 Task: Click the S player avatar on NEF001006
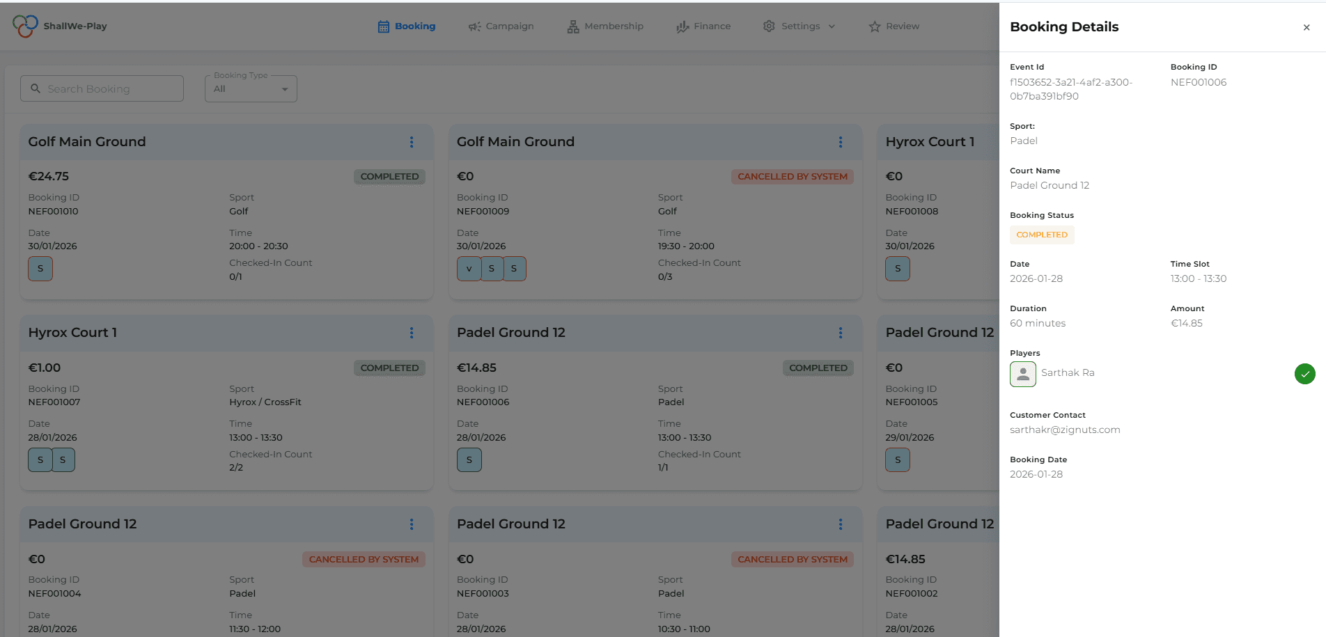coord(469,459)
